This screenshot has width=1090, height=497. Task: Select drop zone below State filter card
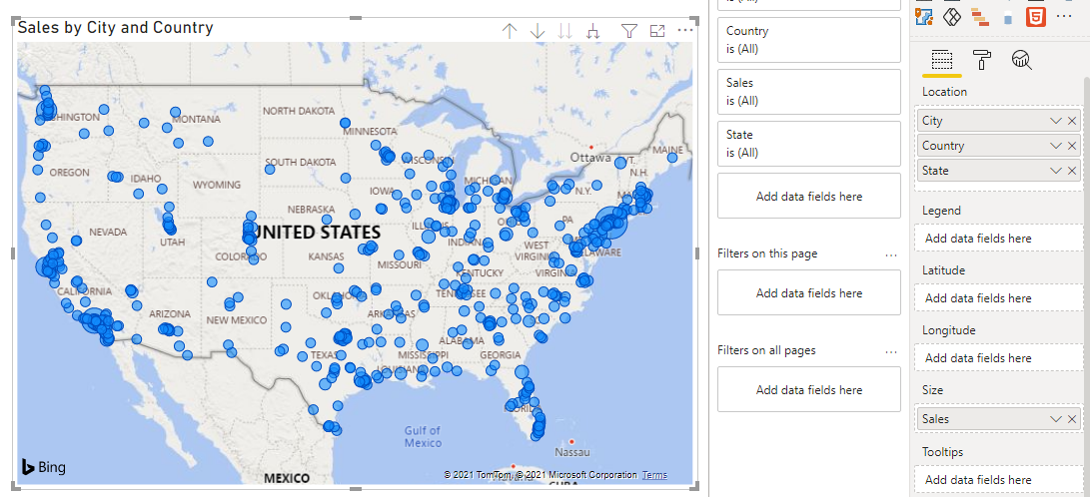pyautogui.click(x=809, y=196)
